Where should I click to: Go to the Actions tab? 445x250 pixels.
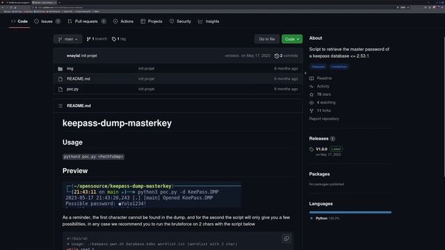[x=123, y=22]
